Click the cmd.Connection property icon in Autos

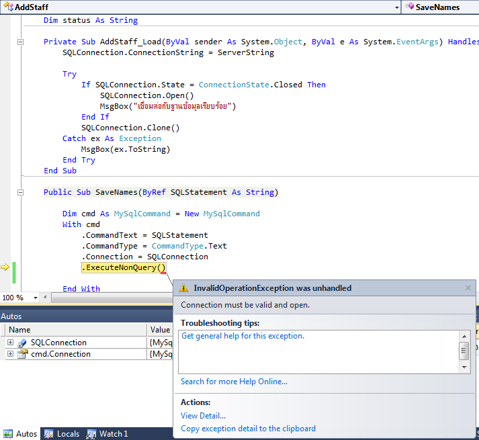[22, 354]
